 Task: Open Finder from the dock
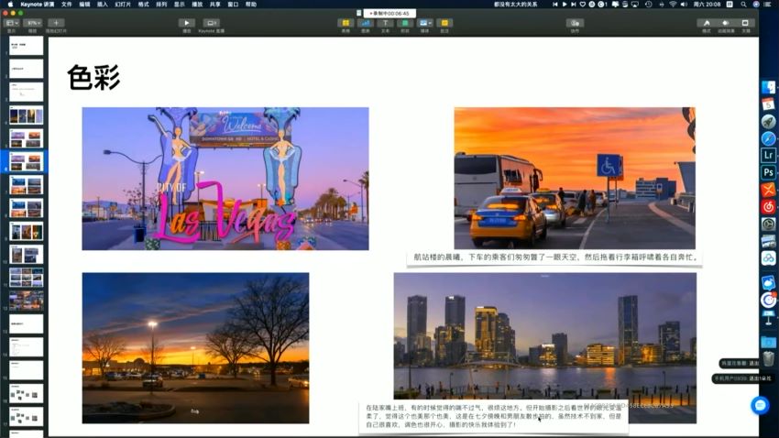pyautogui.click(x=768, y=87)
